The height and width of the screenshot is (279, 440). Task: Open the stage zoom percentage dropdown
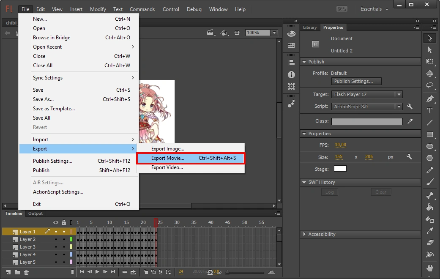274,33
